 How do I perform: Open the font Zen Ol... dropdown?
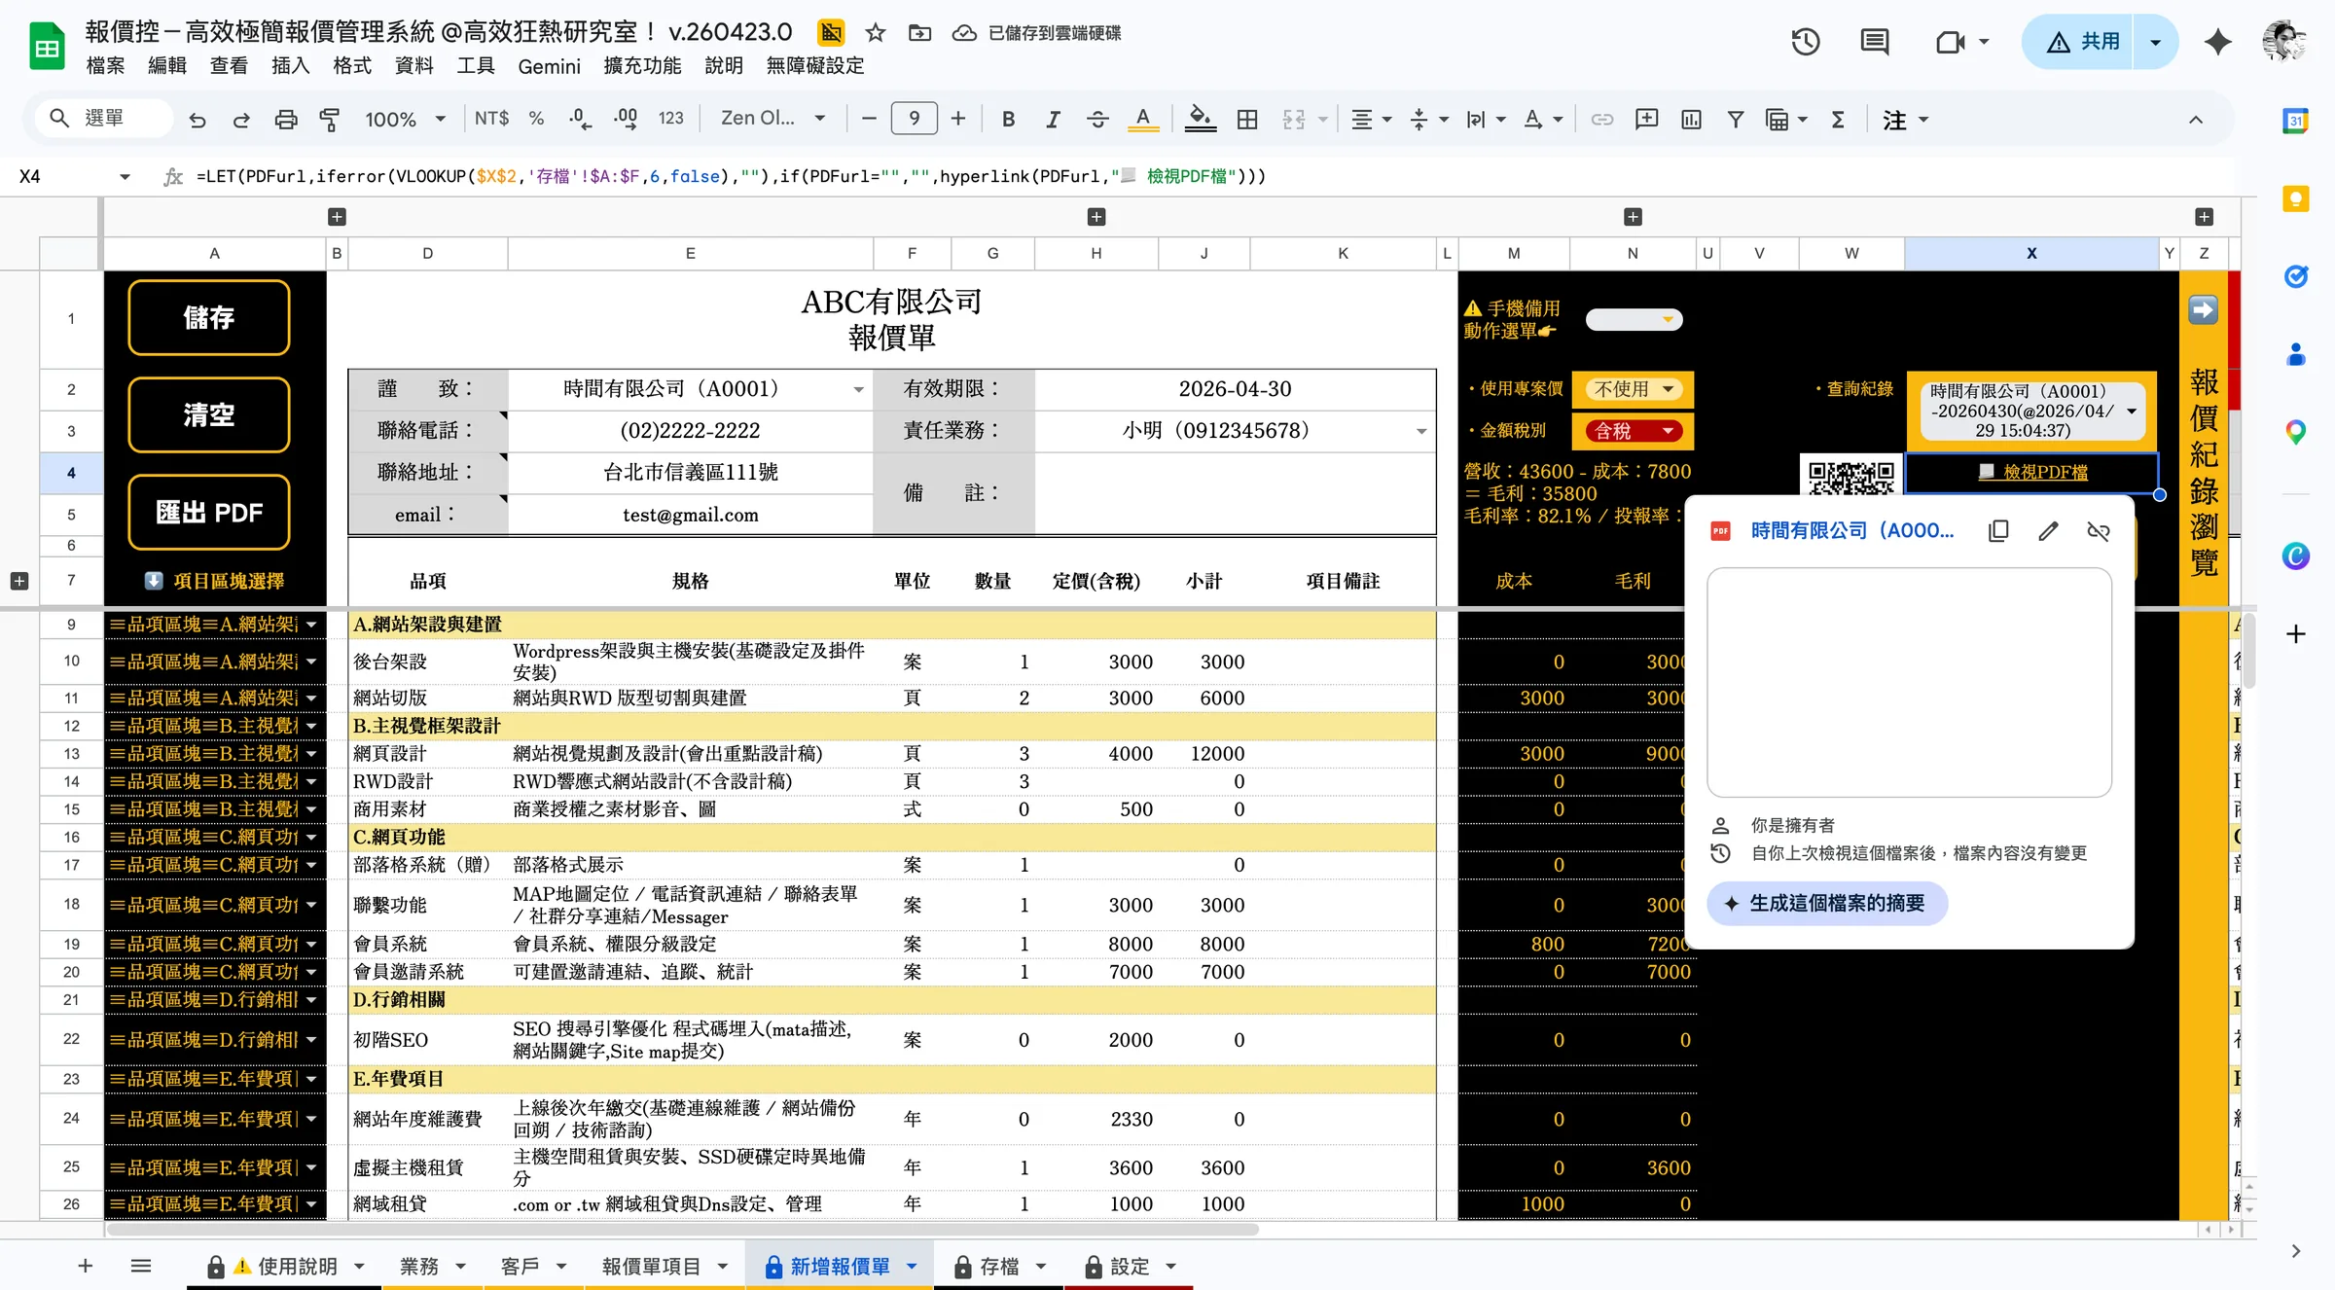tap(772, 119)
